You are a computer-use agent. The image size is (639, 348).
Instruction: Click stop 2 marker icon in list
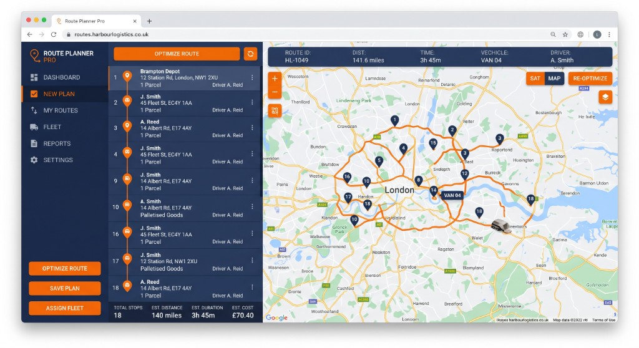pyautogui.click(x=127, y=100)
